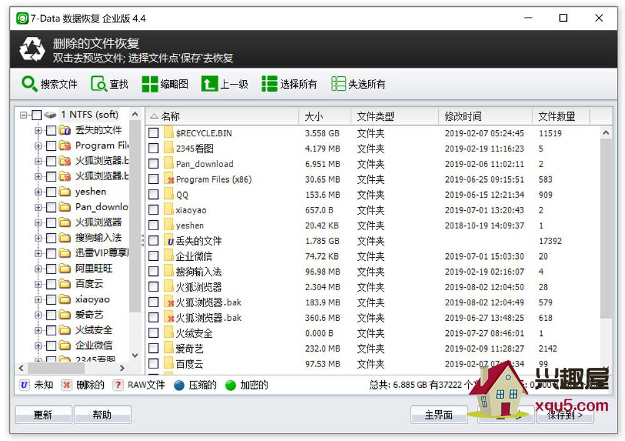Click 火狐浏览器.bak 360.6 MB folder icon
This screenshot has height=441, width=625.
click(x=169, y=318)
